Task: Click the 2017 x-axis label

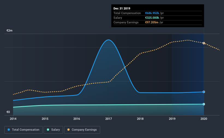Action: (x=109, y=119)
